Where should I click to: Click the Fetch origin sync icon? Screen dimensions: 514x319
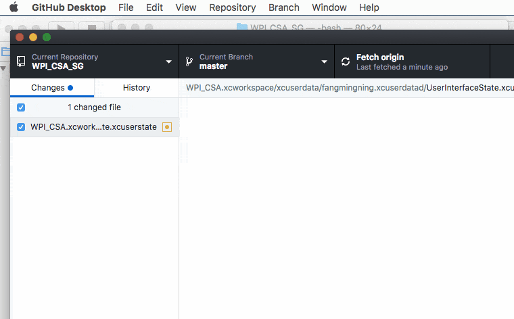point(346,62)
